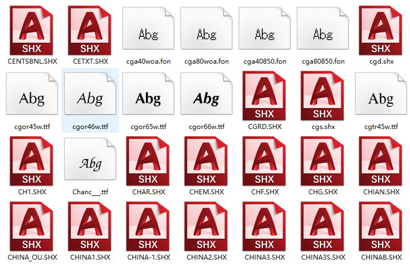Select the CHG.SHX file icon

pyautogui.click(x=322, y=161)
